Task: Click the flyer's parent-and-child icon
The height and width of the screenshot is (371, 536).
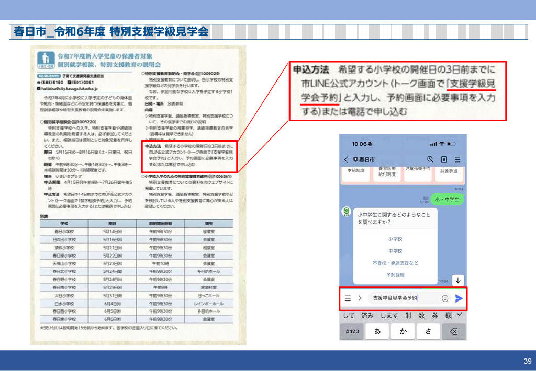Action: pyautogui.click(x=46, y=60)
